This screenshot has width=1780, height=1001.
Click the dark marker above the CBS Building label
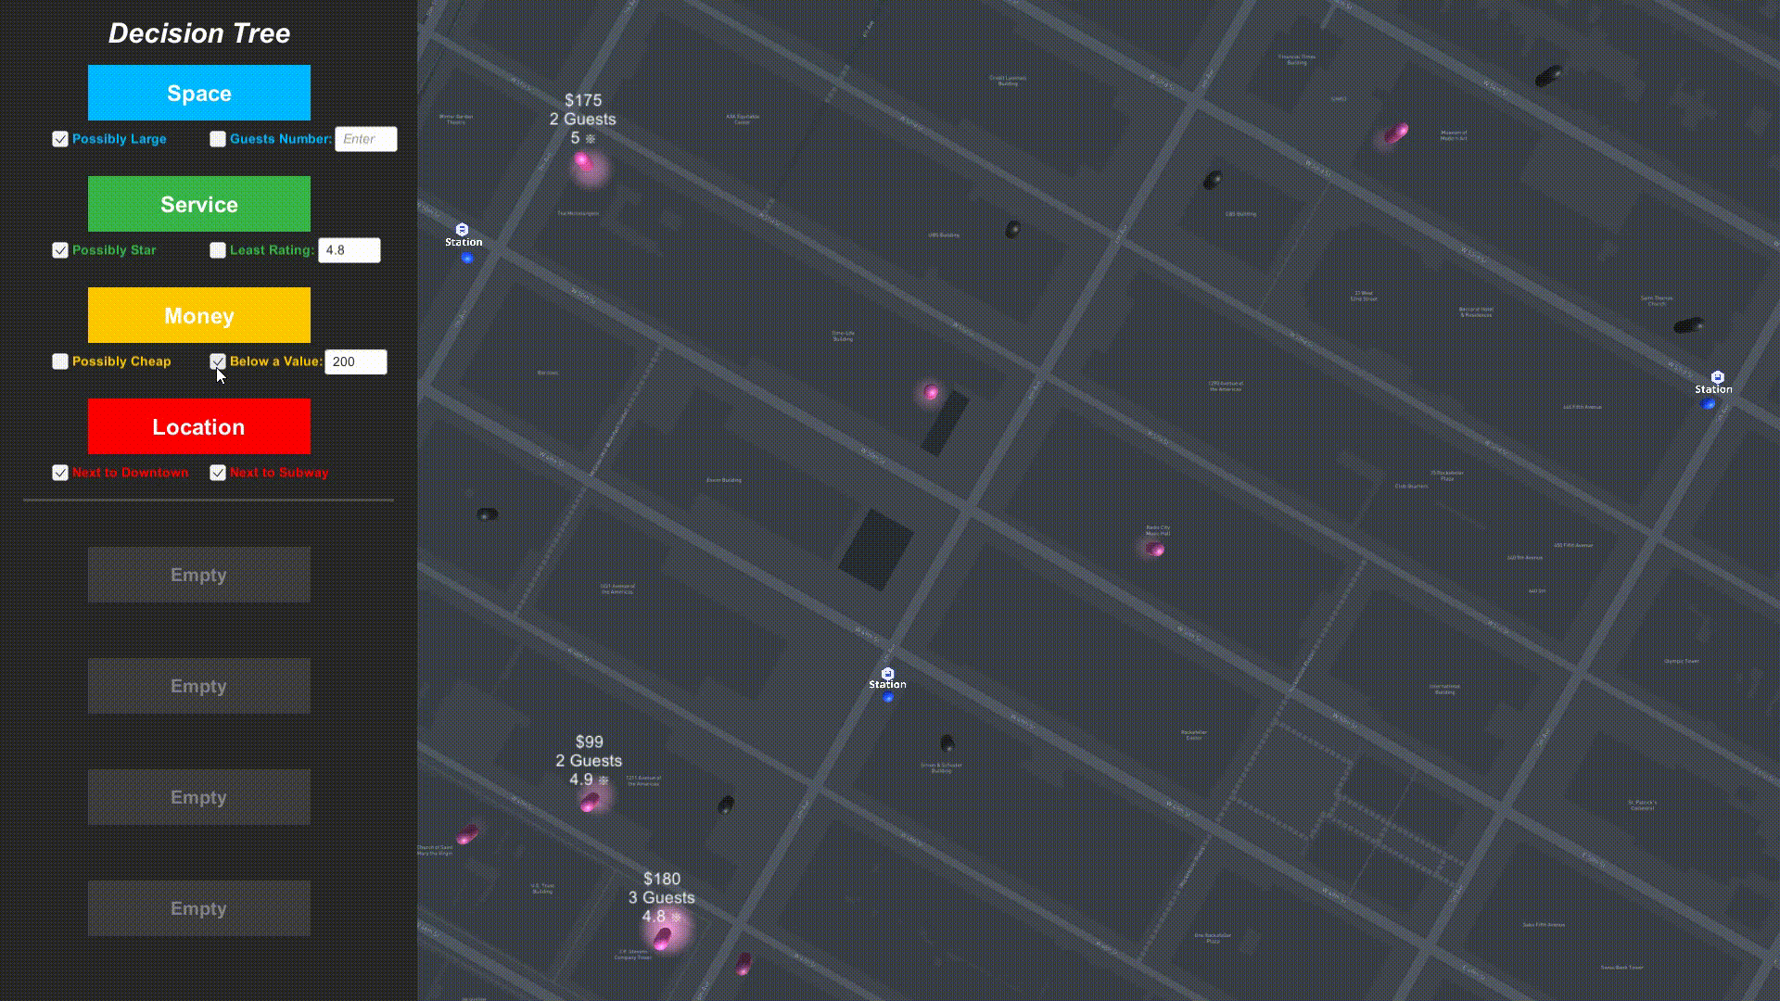click(1212, 180)
